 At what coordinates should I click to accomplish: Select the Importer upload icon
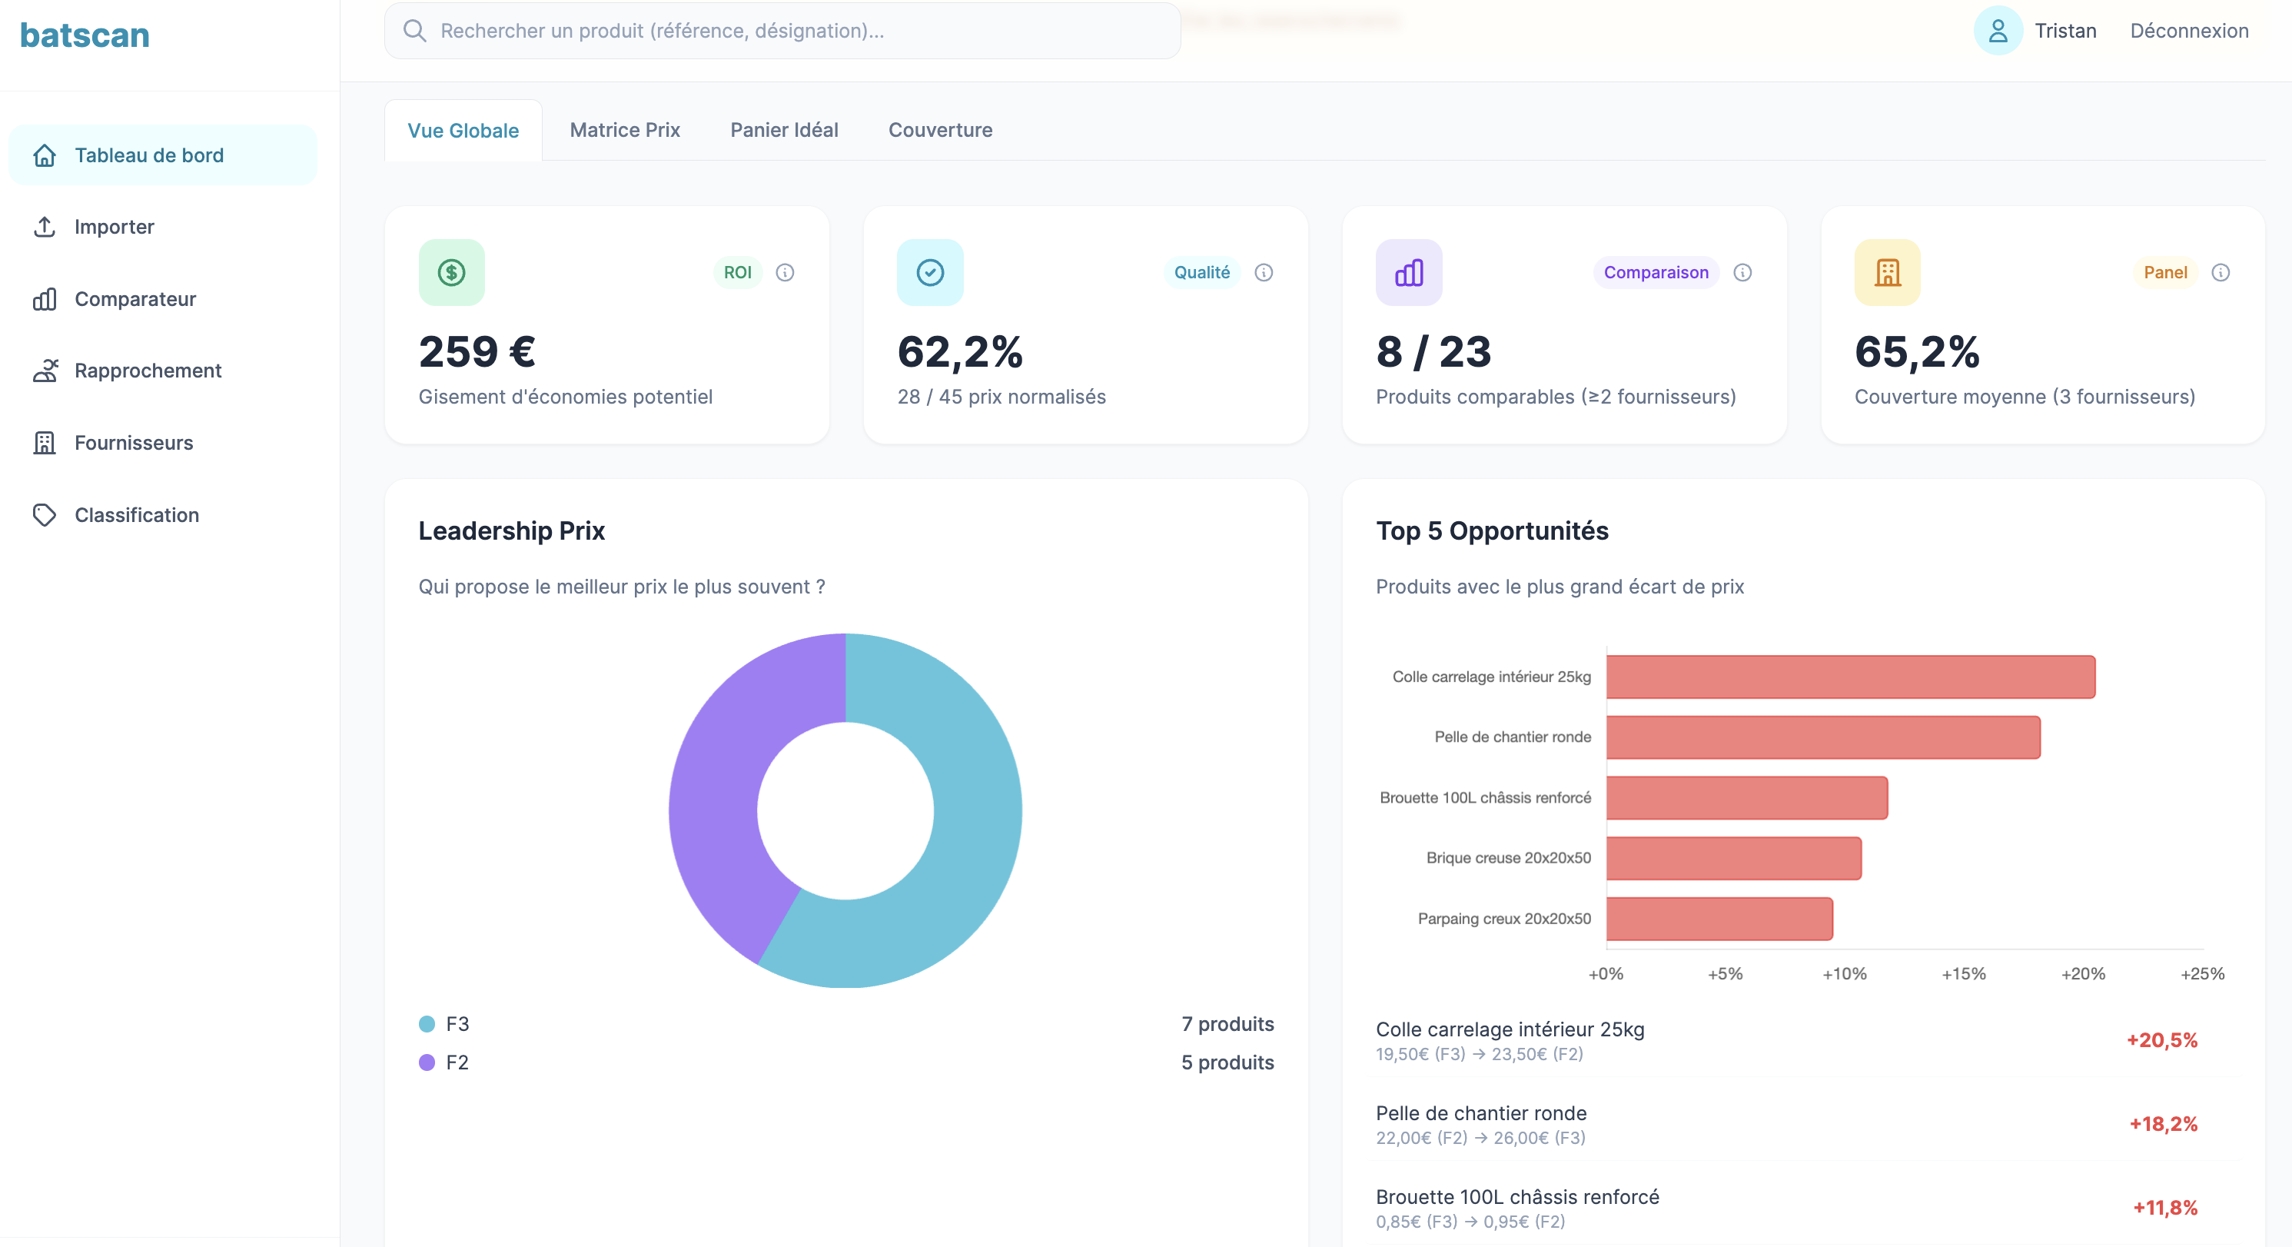tap(45, 227)
